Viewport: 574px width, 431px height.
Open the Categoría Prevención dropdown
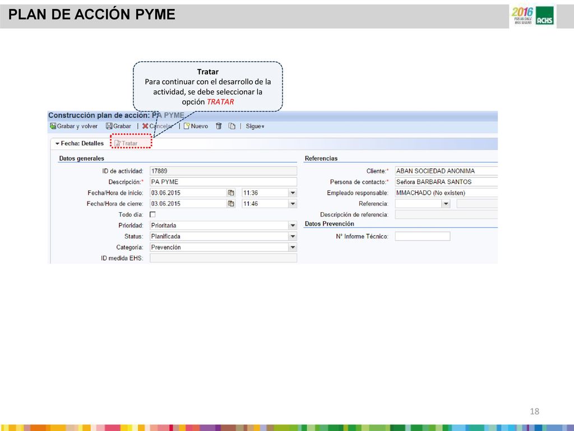click(x=293, y=247)
